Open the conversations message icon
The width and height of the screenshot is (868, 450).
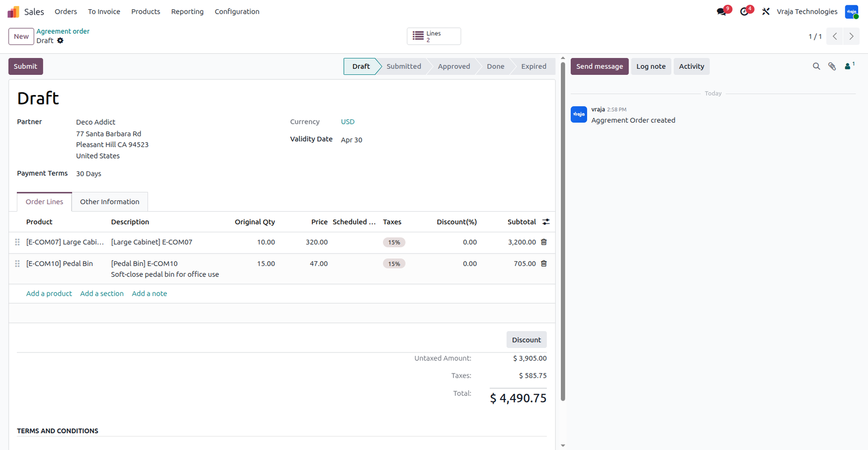tap(722, 11)
